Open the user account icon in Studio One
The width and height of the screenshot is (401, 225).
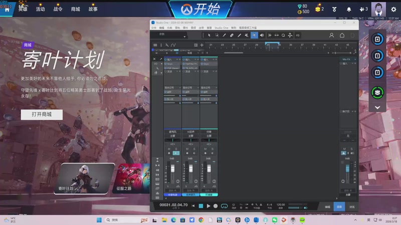tap(331, 35)
